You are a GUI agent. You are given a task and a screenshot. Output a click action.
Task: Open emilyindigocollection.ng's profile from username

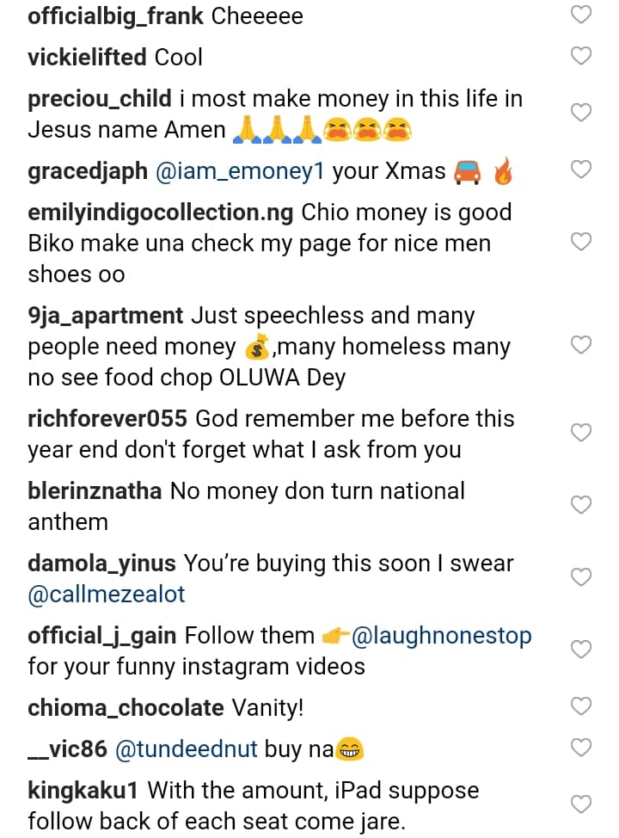coord(161,213)
